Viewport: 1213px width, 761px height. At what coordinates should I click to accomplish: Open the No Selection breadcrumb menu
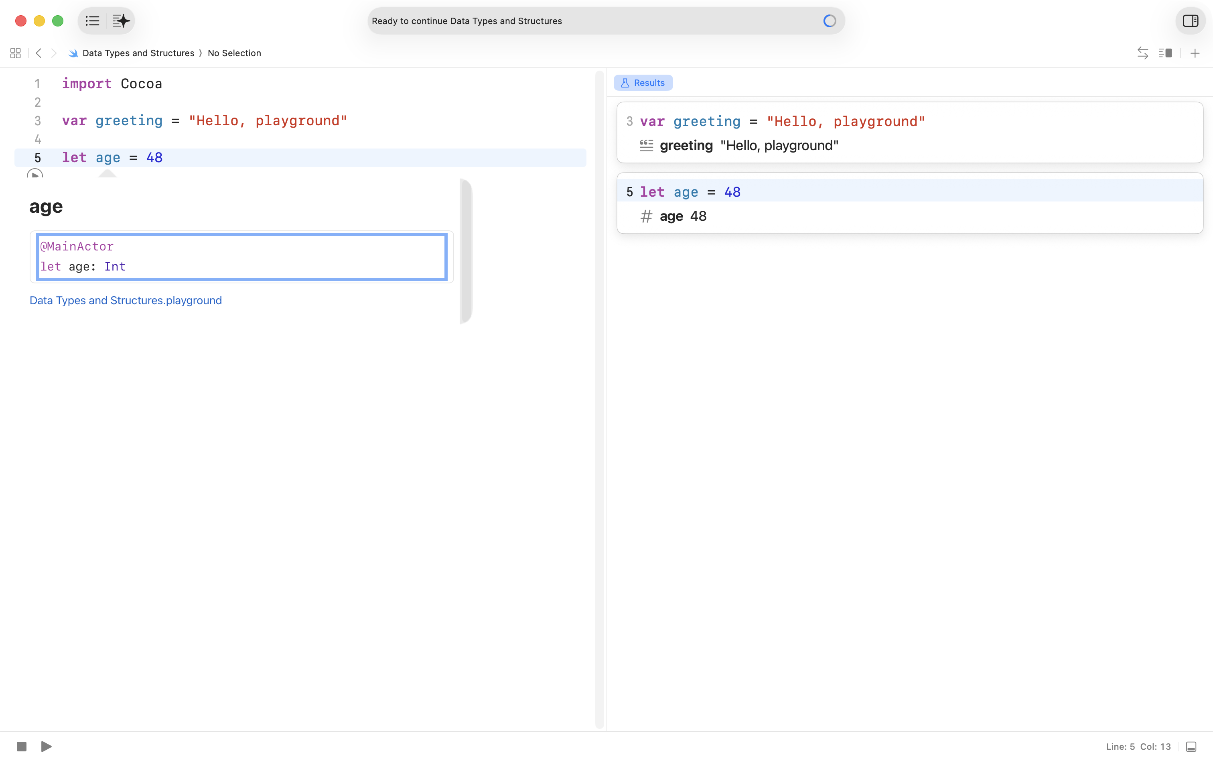point(234,53)
